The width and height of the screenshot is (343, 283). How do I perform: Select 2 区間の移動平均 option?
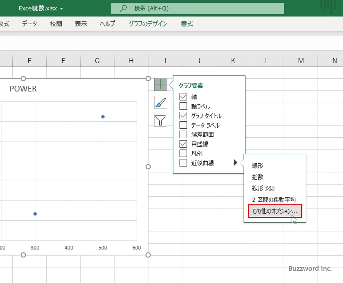(274, 200)
